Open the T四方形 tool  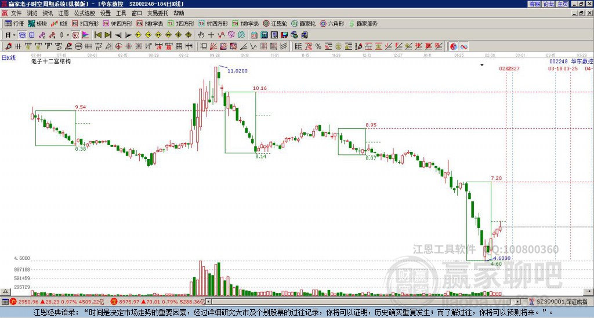(181, 23)
